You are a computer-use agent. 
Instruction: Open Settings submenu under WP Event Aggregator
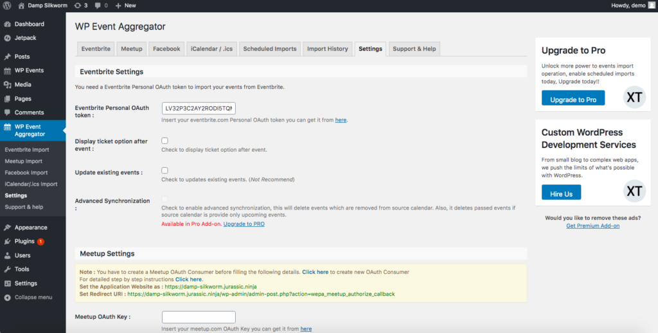[x=16, y=195]
